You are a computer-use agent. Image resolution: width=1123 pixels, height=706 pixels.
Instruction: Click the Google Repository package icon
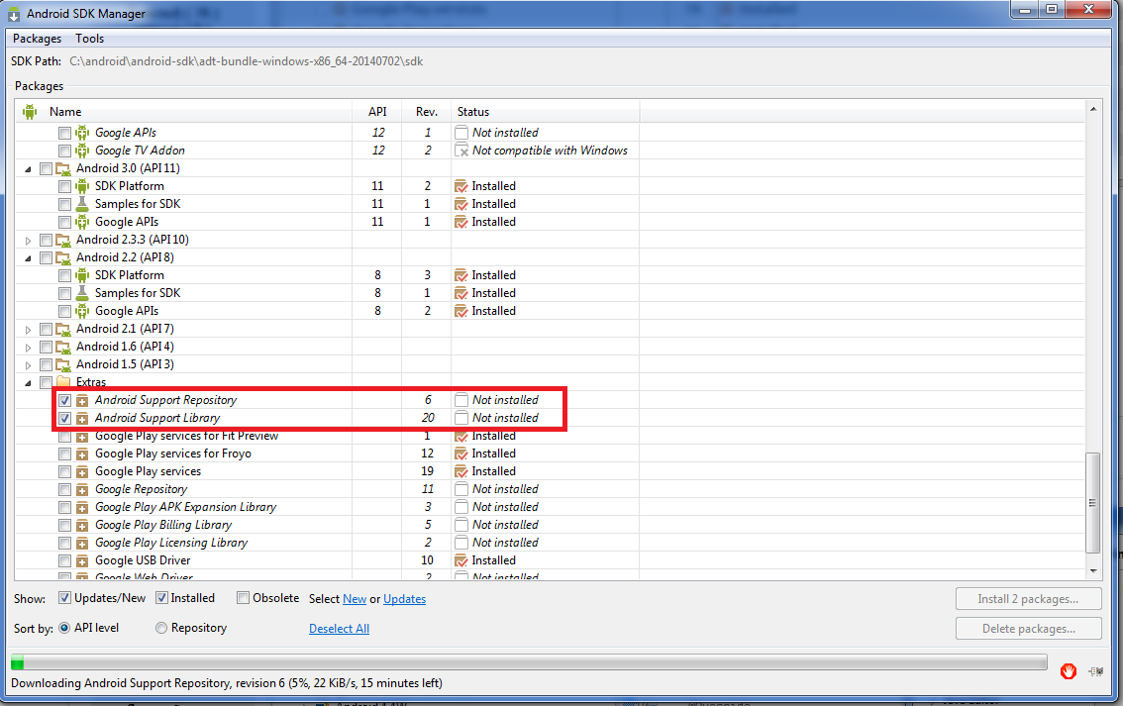(x=82, y=490)
